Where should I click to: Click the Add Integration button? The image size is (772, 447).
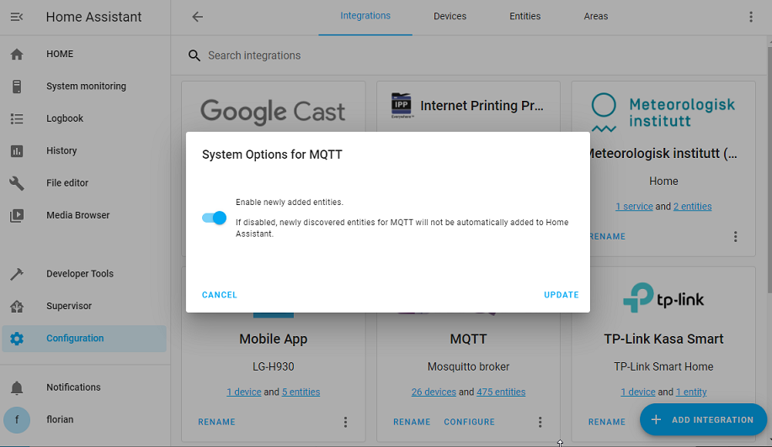pos(704,419)
